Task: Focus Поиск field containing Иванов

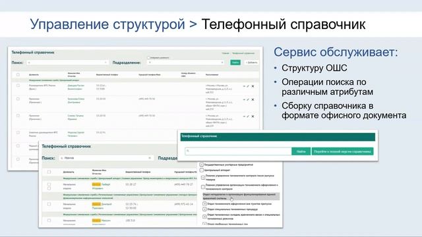Action: tap(106, 158)
